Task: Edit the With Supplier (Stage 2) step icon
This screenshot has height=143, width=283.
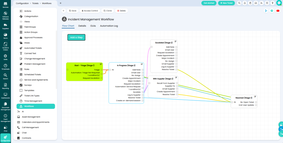Action: click(176, 77)
